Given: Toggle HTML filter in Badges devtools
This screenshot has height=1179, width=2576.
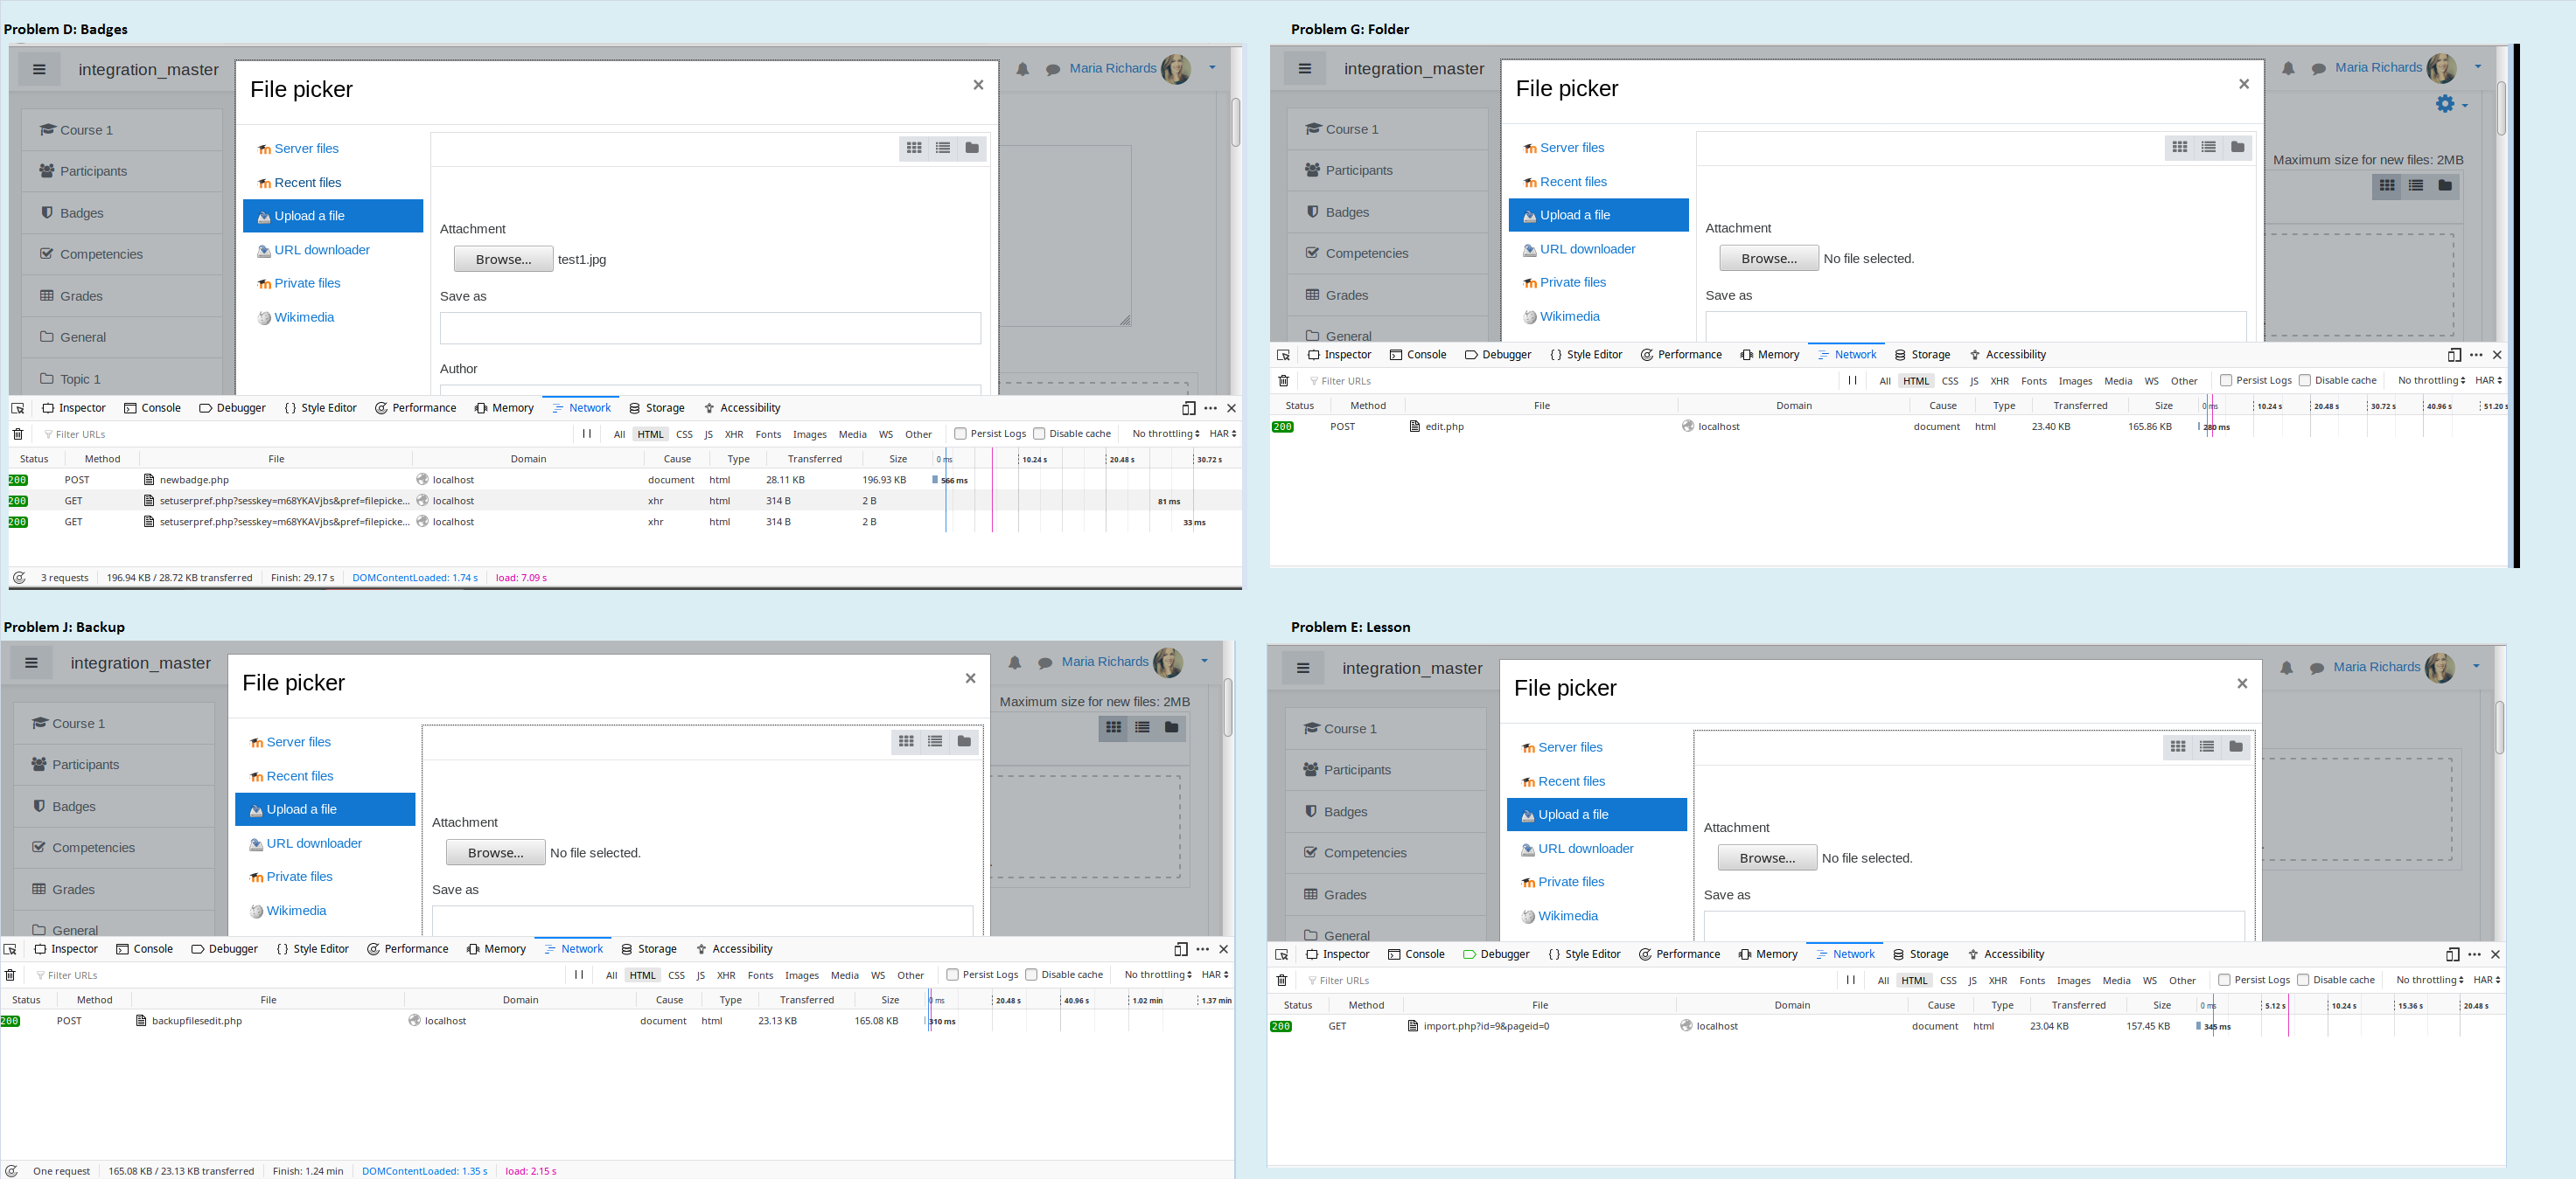Looking at the screenshot, I should (651, 434).
